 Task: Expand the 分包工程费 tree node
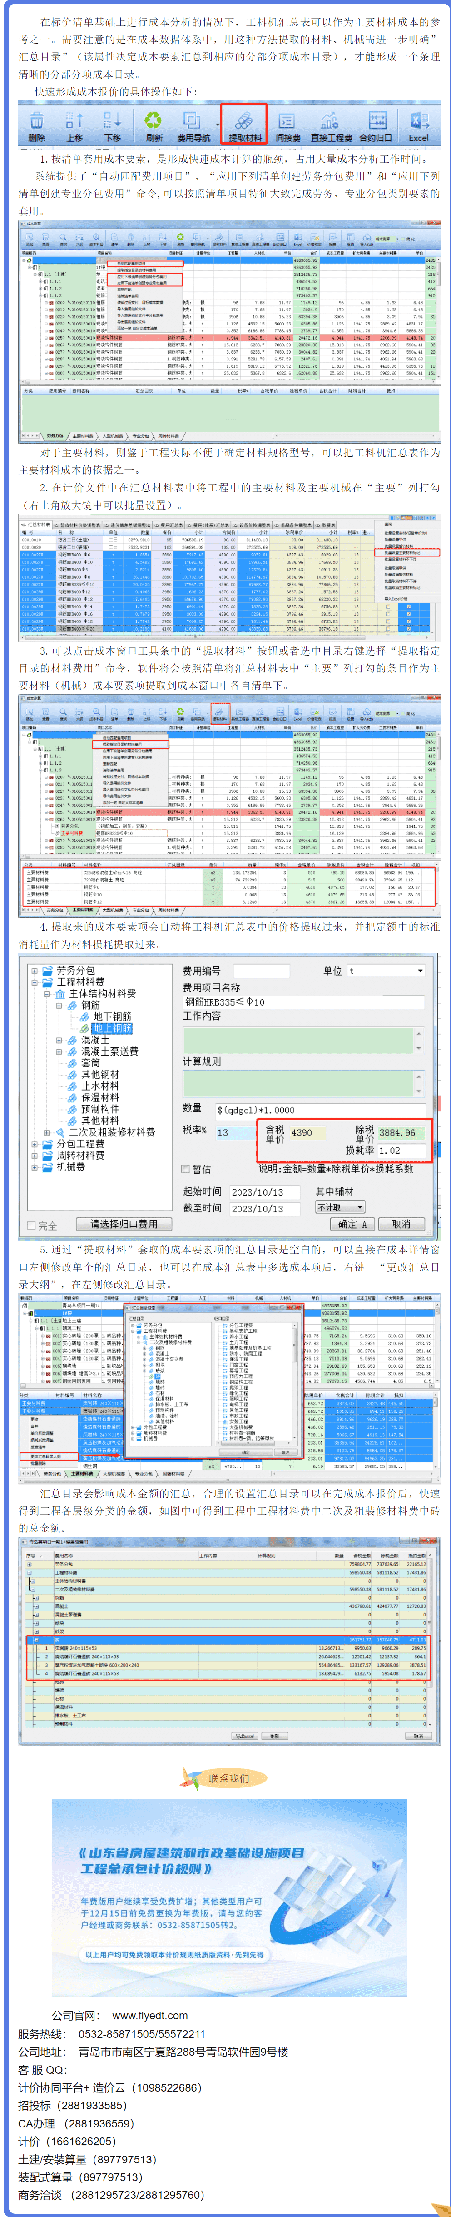tap(34, 1144)
